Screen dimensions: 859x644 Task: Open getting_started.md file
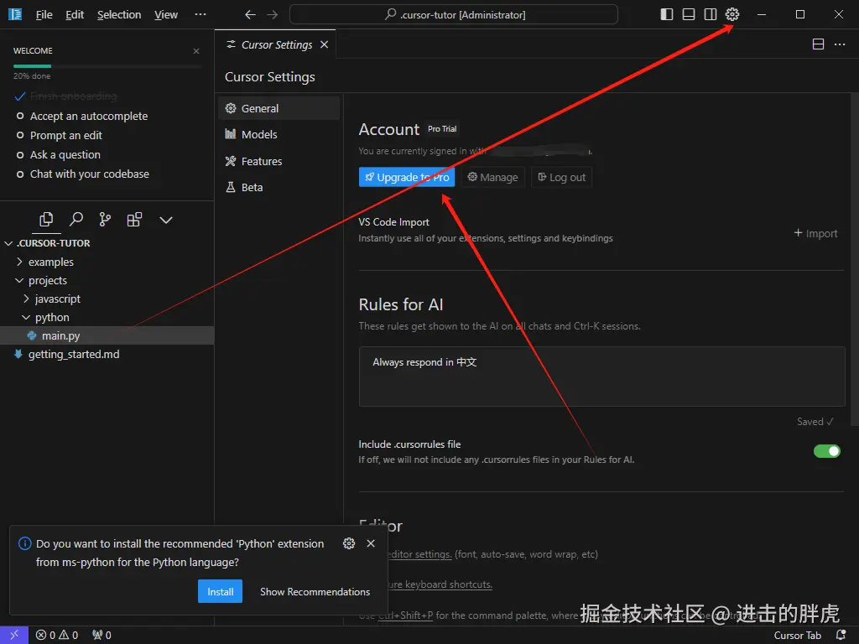coord(107,355)
